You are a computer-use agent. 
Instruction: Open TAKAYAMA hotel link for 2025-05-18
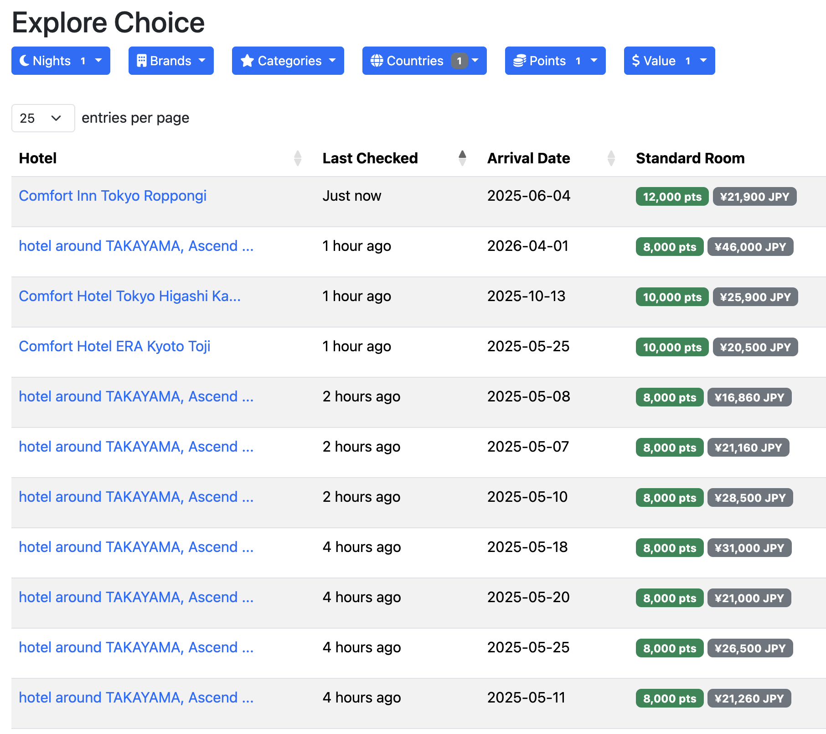pos(136,547)
